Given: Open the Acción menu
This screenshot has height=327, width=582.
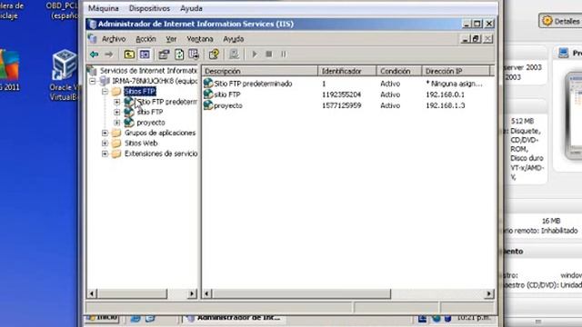Looking at the screenshot, I should click(x=145, y=39).
